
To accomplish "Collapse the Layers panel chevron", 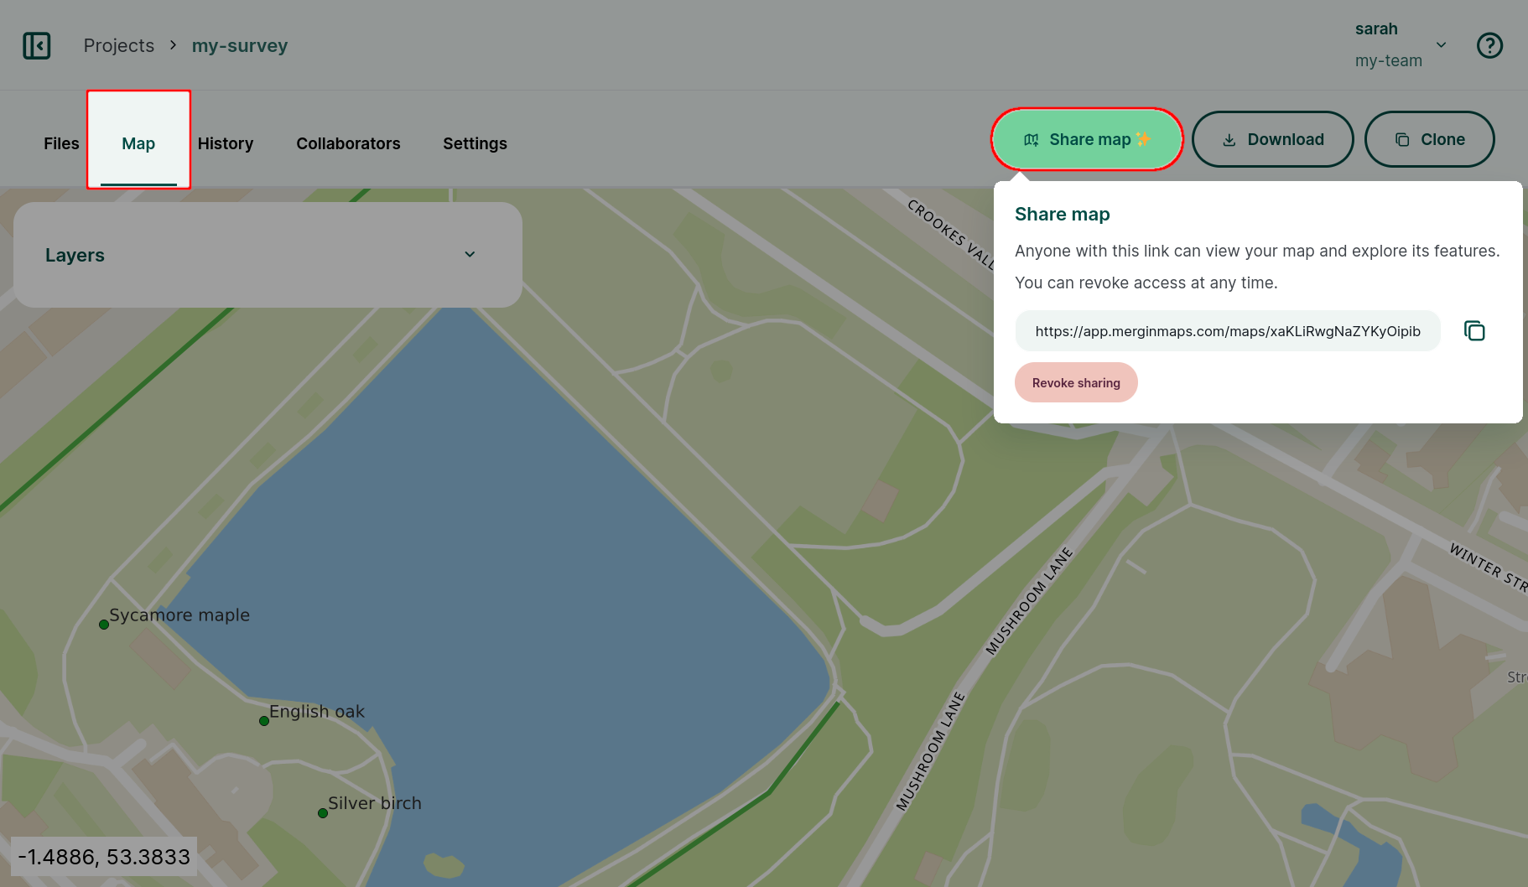I will (x=470, y=254).
